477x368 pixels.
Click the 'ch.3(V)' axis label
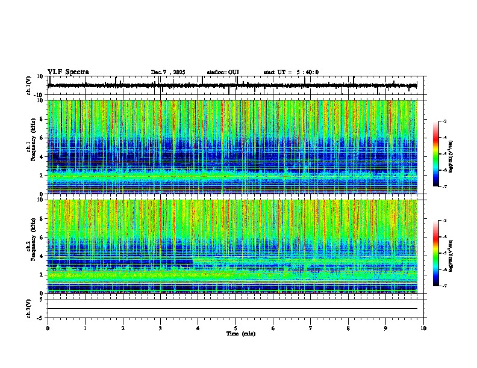pos(28,308)
